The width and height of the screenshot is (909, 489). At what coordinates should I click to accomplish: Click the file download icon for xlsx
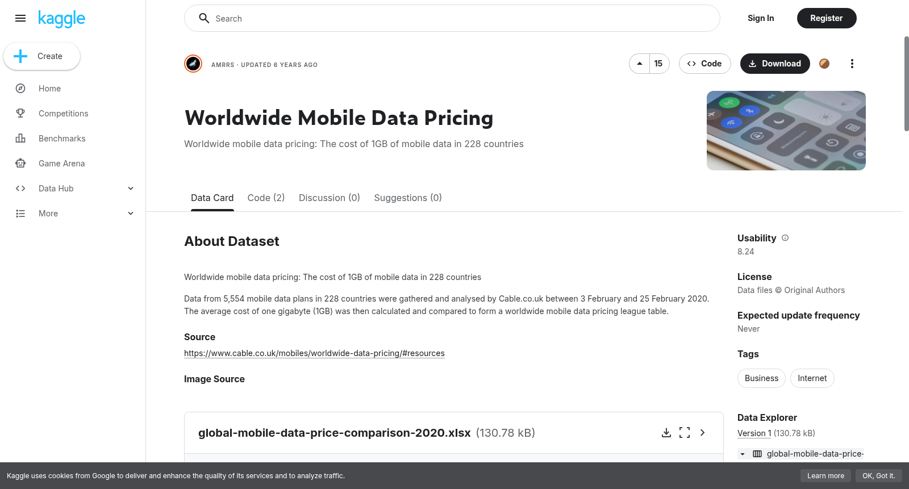click(x=666, y=433)
